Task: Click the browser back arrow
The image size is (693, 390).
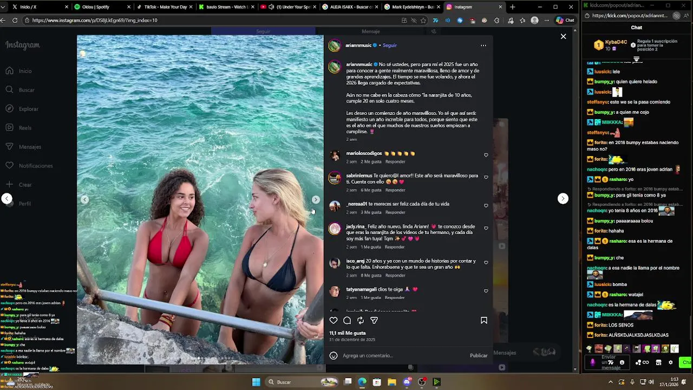Action: point(3,20)
